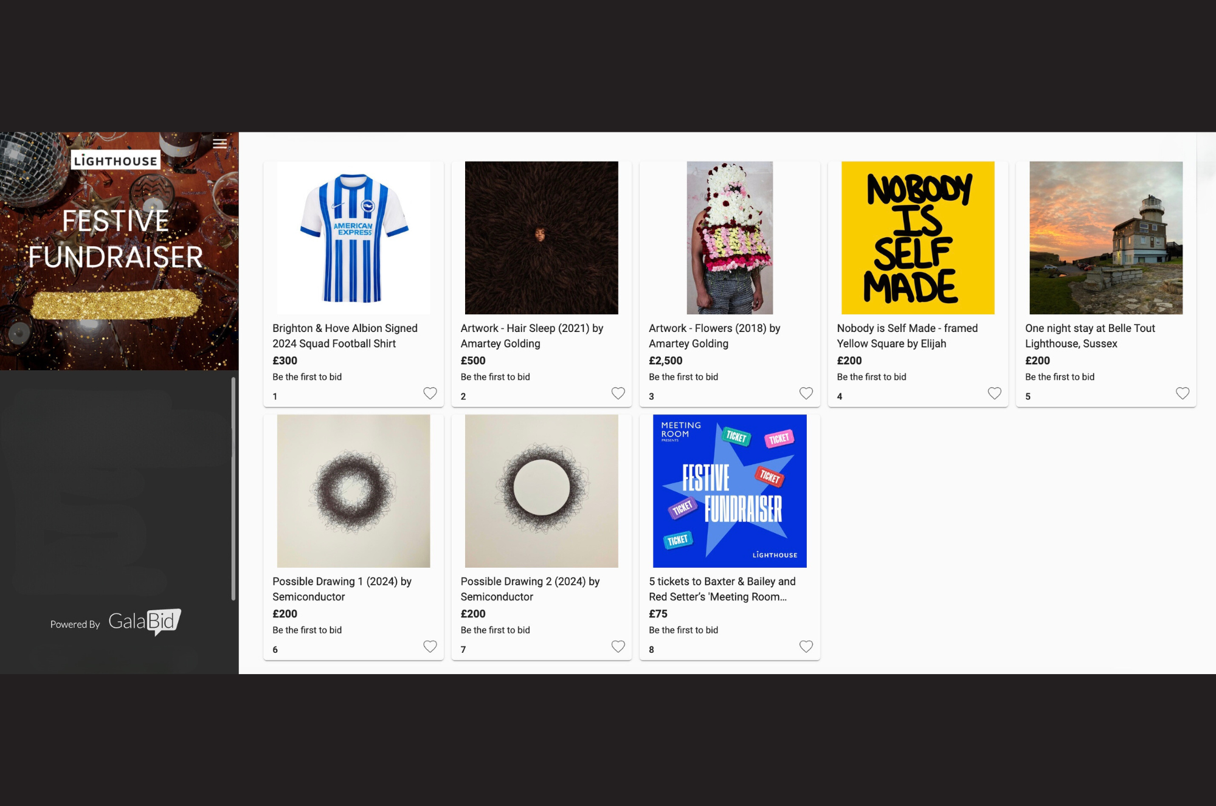Open Nobody Is Self Made yellow image
This screenshot has height=806, width=1216.
click(x=917, y=238)
